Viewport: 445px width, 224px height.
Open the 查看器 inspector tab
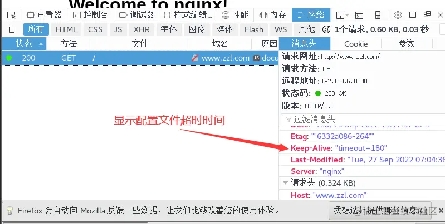tap(44, 14)
